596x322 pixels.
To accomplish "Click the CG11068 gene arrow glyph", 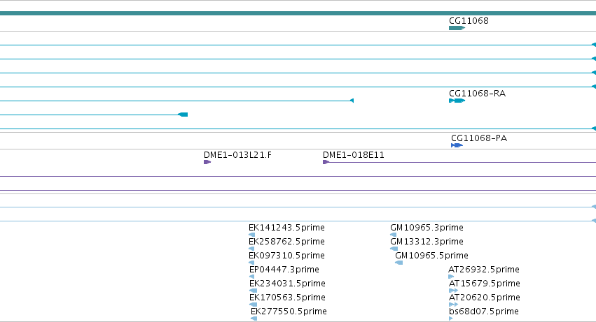I will [457, 28].
